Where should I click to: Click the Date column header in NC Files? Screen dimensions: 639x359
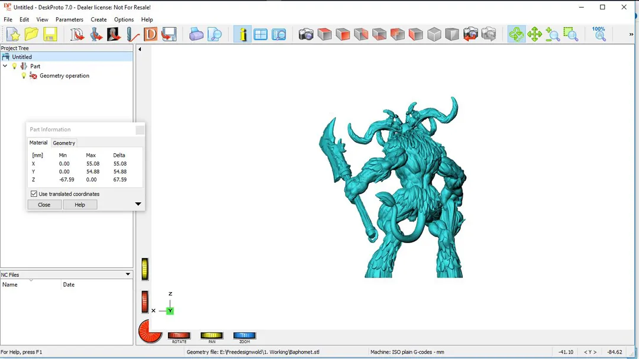pyautogui.click(x=97, y=284)
